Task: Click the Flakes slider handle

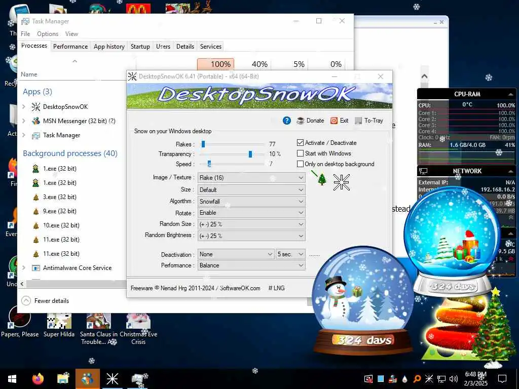Action: [x=203, y=144]
